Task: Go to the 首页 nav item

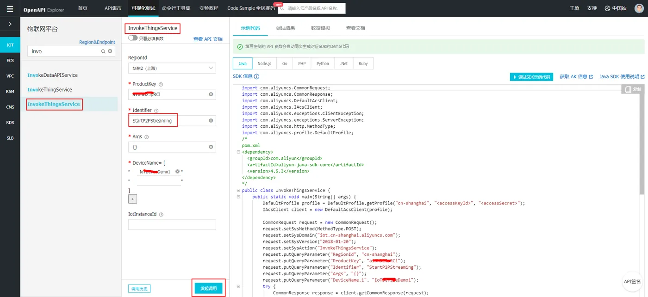Action: point(83,8)
